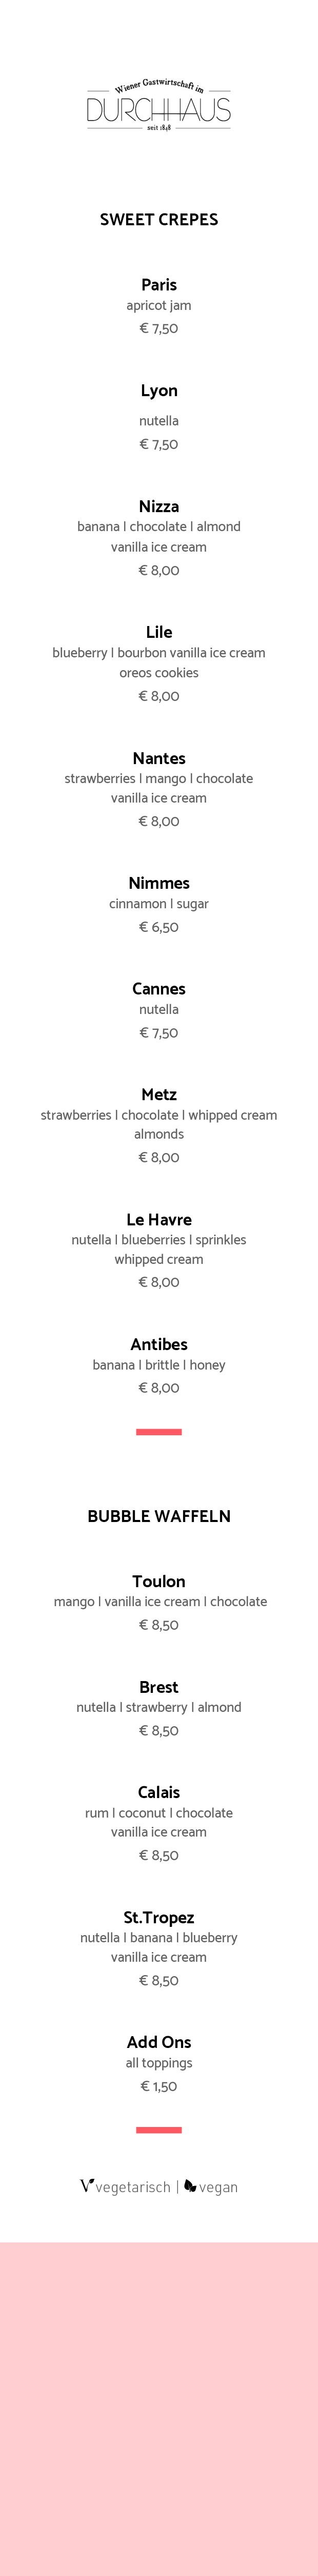This screenshot has height=2576, width=318.
Task: Click the St.Tropez waffle title
Action: (x=159, y=1917)
